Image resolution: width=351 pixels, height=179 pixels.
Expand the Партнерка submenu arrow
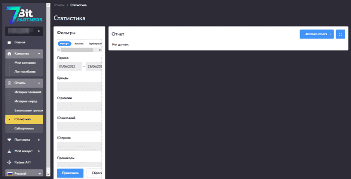pyautogui.click(x=39, y=140)
